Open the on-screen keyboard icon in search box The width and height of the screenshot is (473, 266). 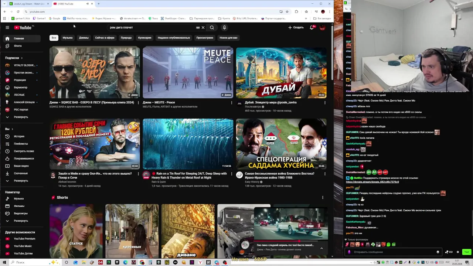(x=198, y=27)
